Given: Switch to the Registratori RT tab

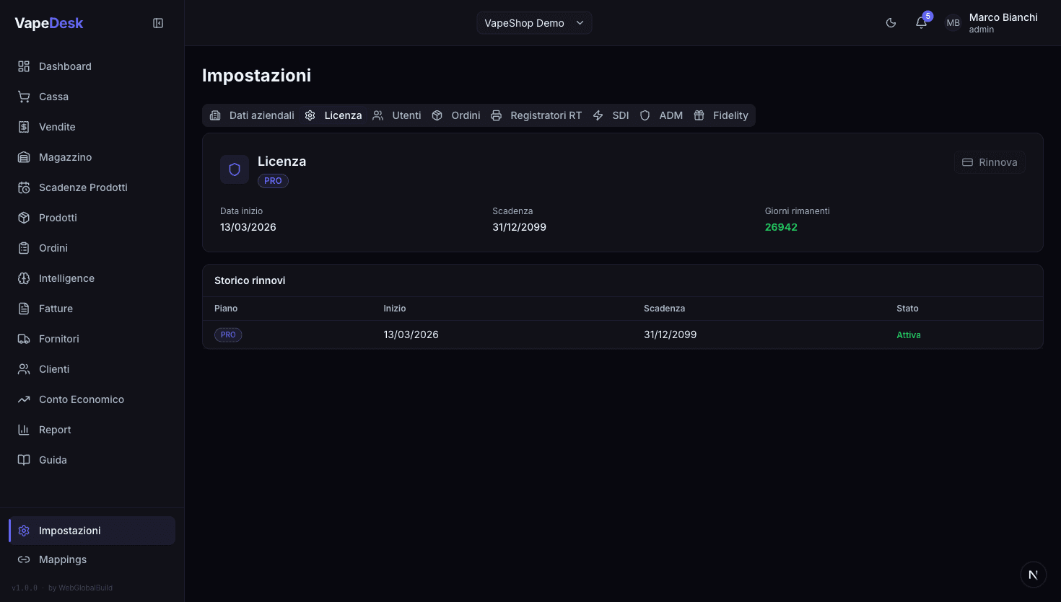Looking at the screenshot, I should (x=536, y=115).
